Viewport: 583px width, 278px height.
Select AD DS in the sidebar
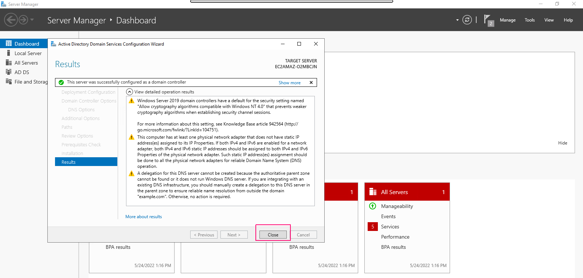[22, 72]
